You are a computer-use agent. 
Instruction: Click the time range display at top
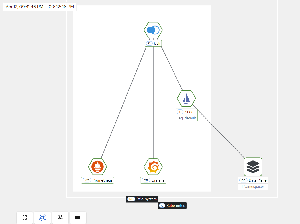click(40, 7)
